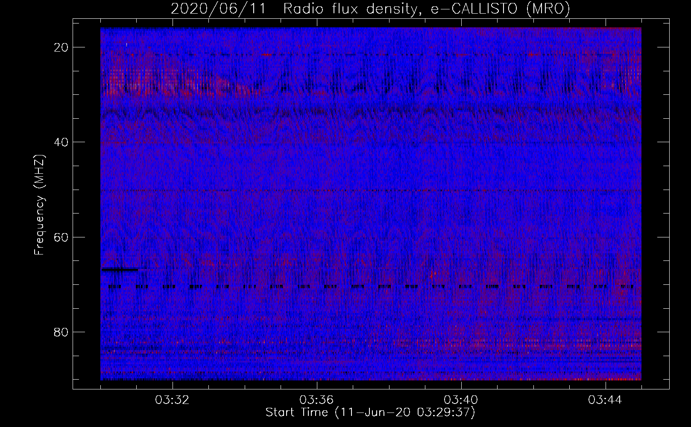Click the 03:44 time tick label
The height and width of the screenshot is (427, 691).
click(x=605, y=400)
